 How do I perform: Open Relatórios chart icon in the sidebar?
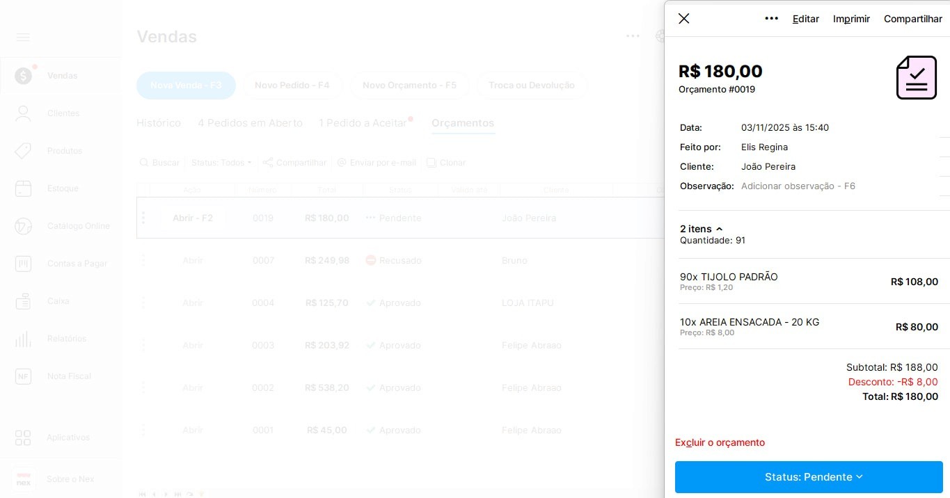point(23,339)
